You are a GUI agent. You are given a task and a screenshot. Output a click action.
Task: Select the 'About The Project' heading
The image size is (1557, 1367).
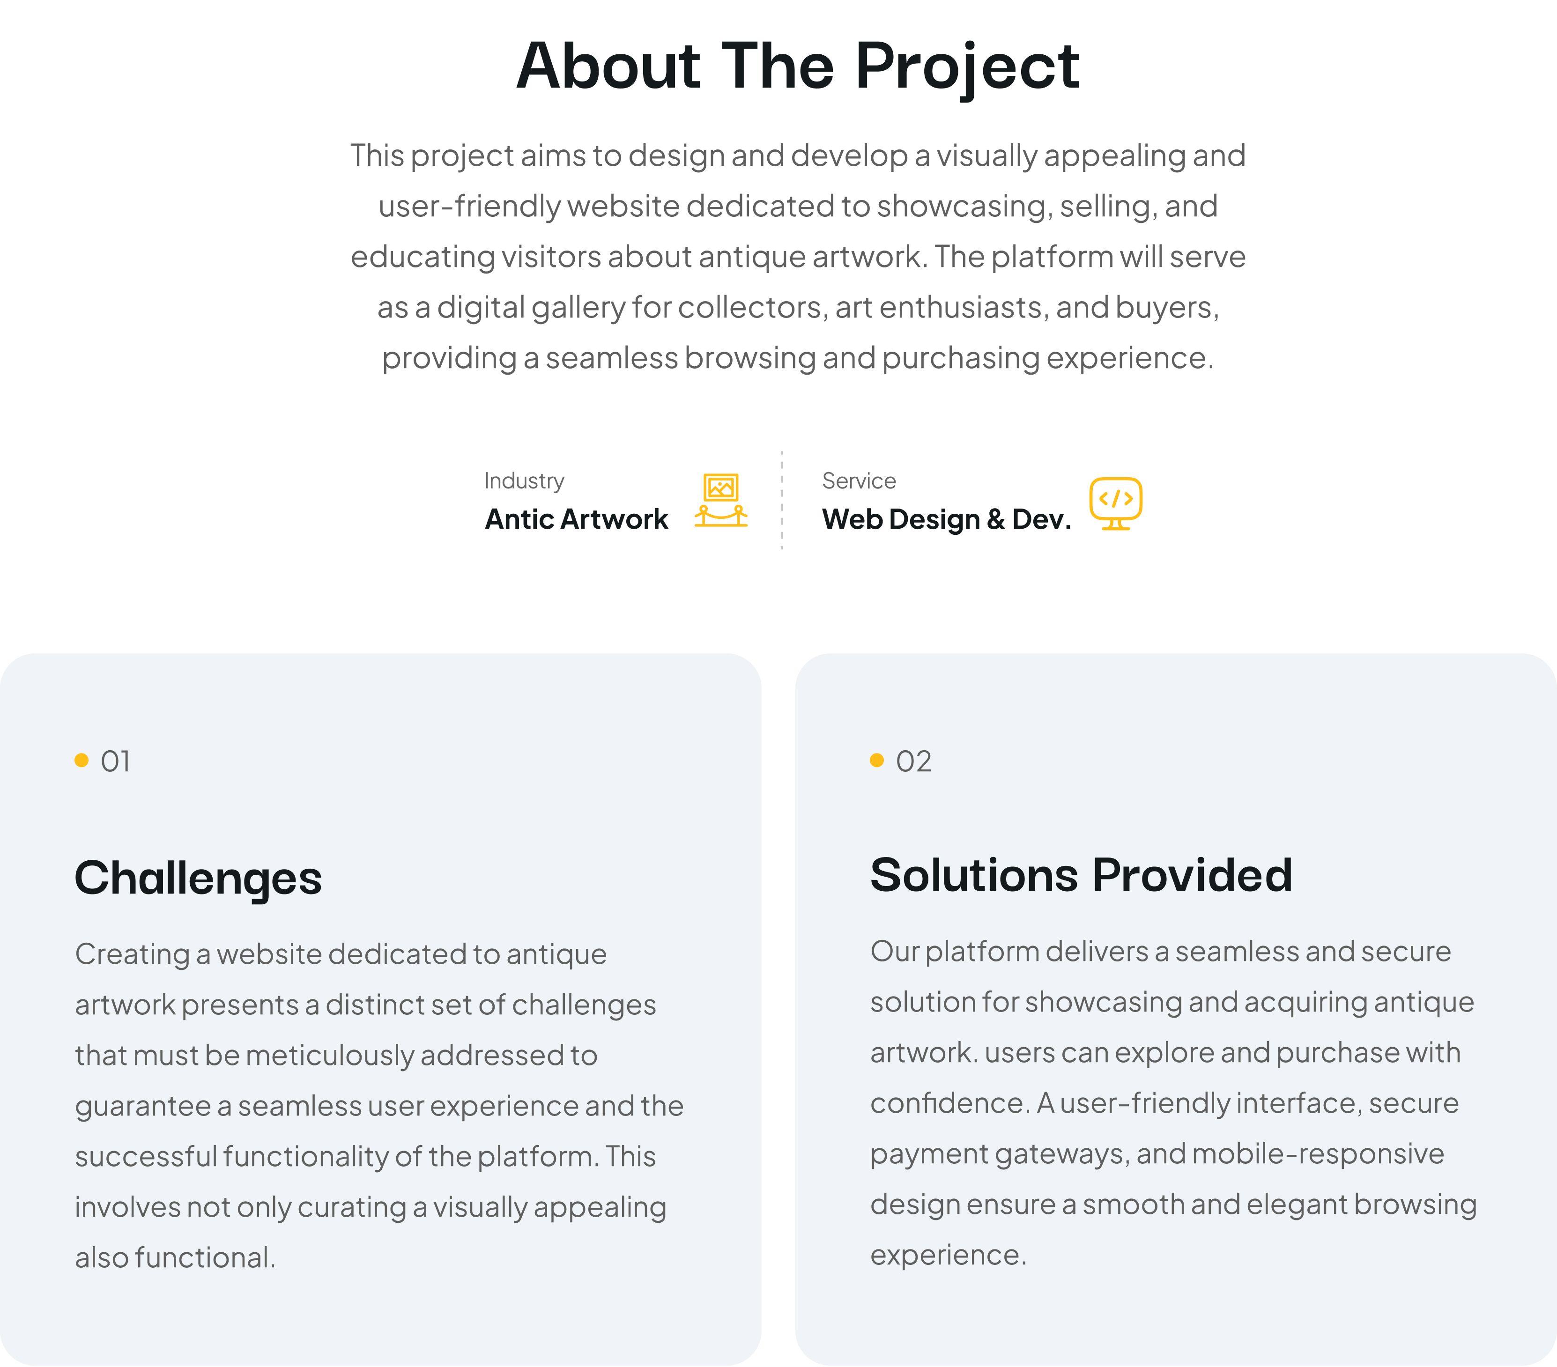pos(798,67)
